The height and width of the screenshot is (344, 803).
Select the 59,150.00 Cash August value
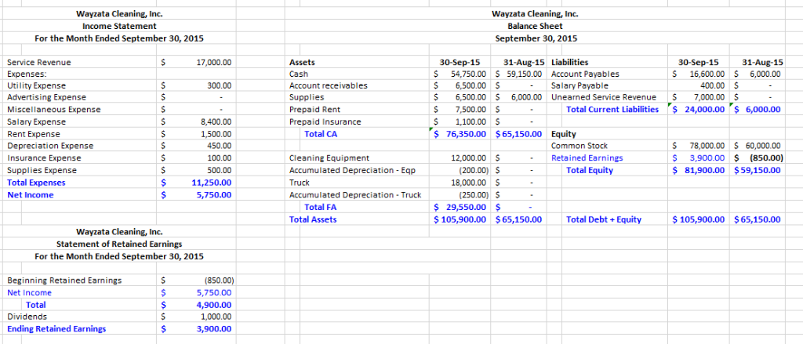click(525, 74)
